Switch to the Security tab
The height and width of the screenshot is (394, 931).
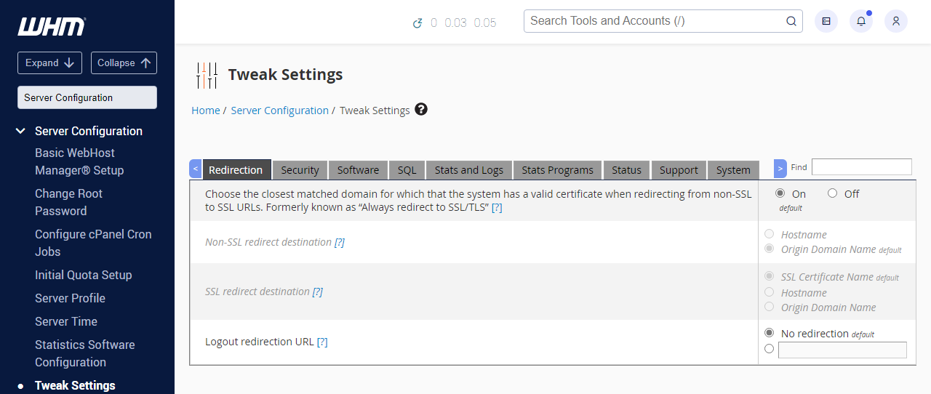pyautogui.click(x=300, y=170)
